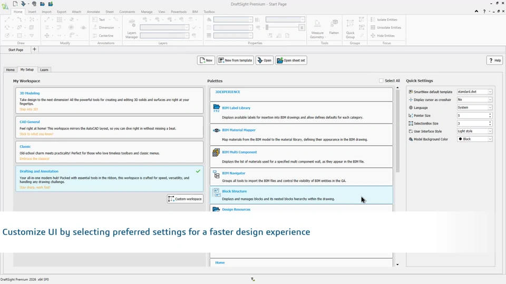Click the Custom workspace button
The width and height of the screenshot is (506, 284).
pyautogui.click(x=185, y=199)
